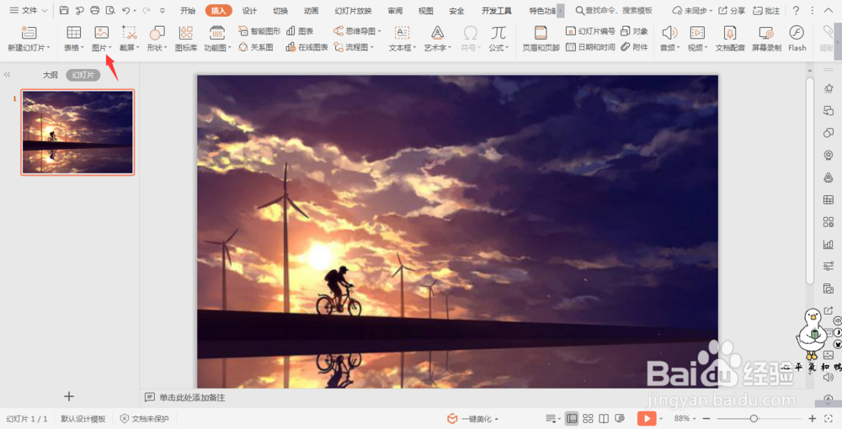842x429 pixels.
Task: Switch to the 设计 design tab
Action: (249, 11)
